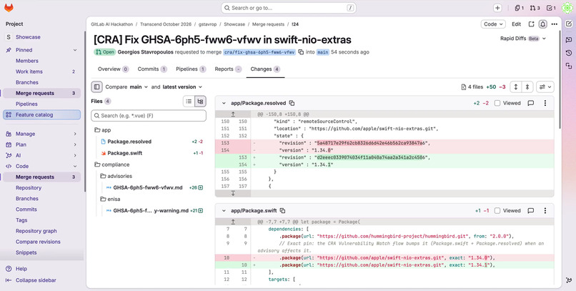The image size is (576, 291).
Task: Click the file search input field
Action: tap(149, 115)
